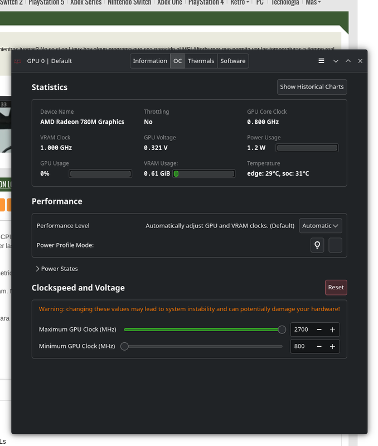This screenshot has height=446, width=378.
Task: Click the Maximum GPU Clock slider handle
Action: point(282,329)
